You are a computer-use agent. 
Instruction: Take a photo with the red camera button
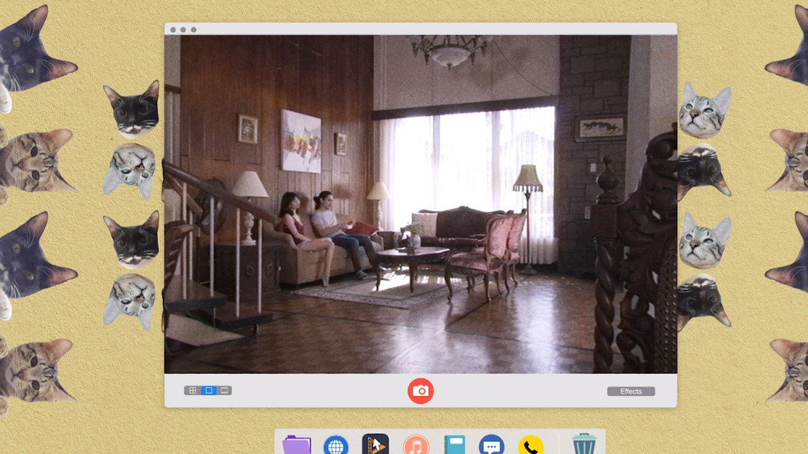420,391
